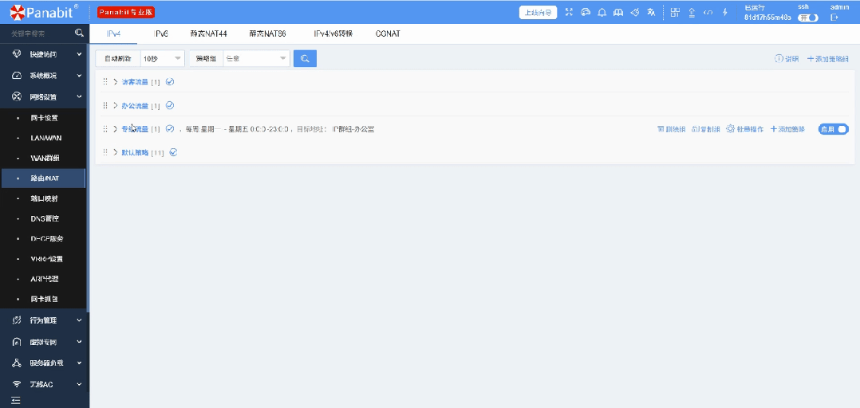Click the 行为管理 sidebar icon
The image size is (860, 408).
pyautogui.click(x=17, y=320)
